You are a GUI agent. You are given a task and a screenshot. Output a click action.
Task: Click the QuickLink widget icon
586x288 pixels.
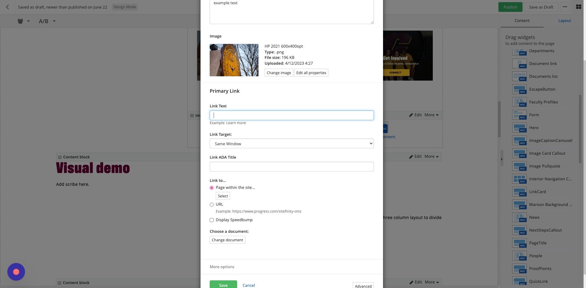point(519,281)
